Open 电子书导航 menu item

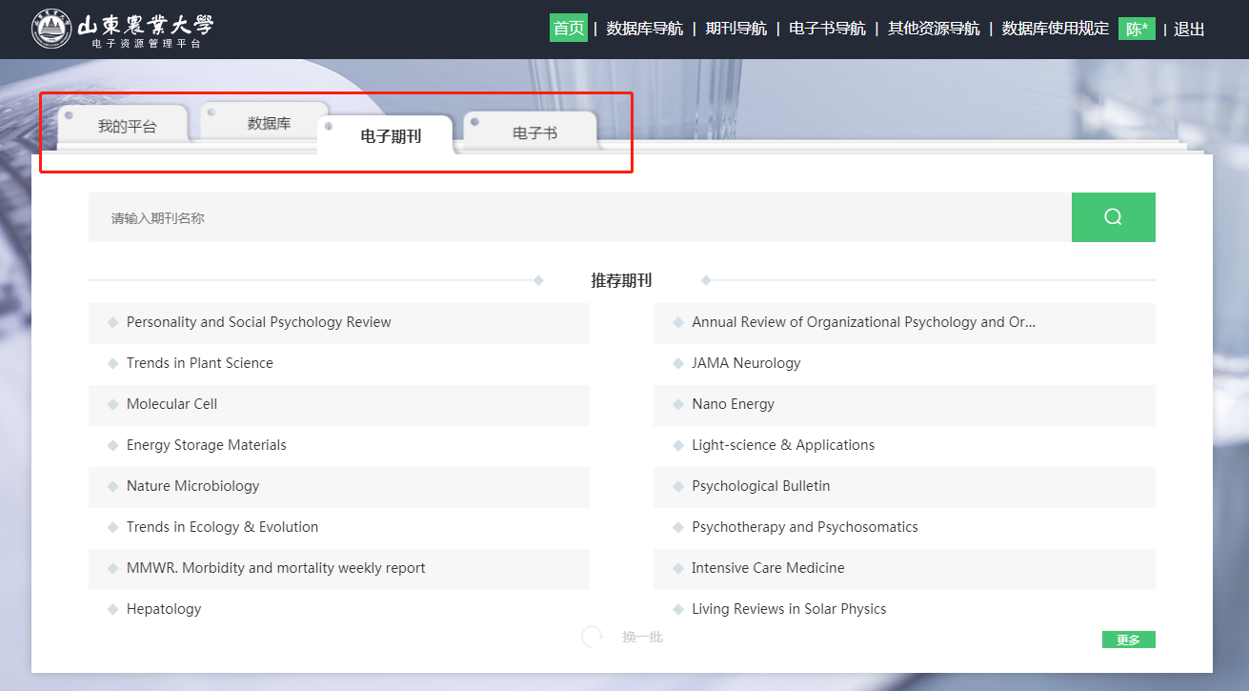click(827, 29)
